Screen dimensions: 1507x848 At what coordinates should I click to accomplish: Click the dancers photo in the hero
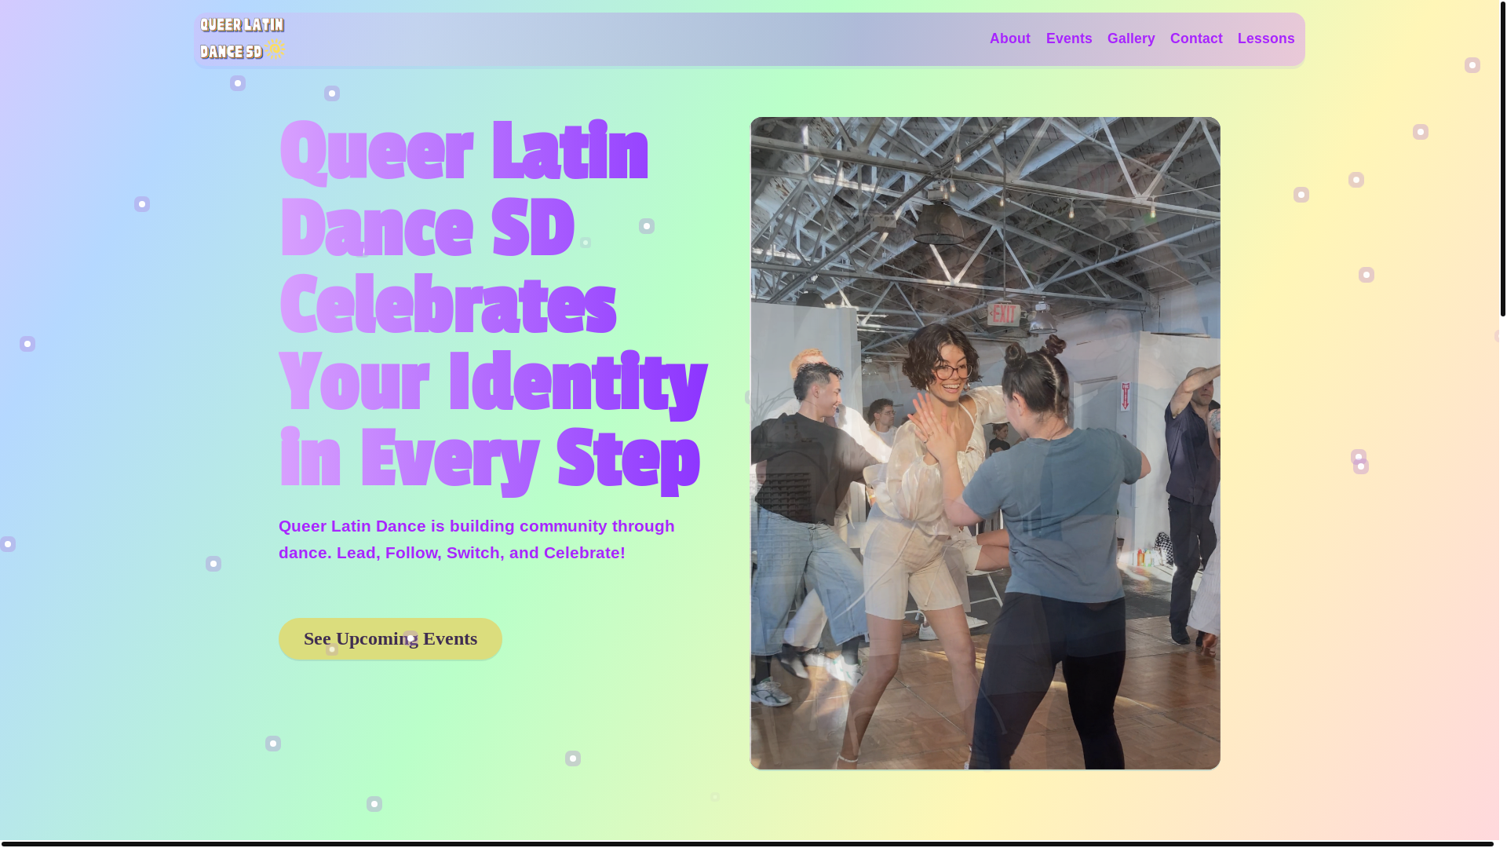(x=985, y=443)
